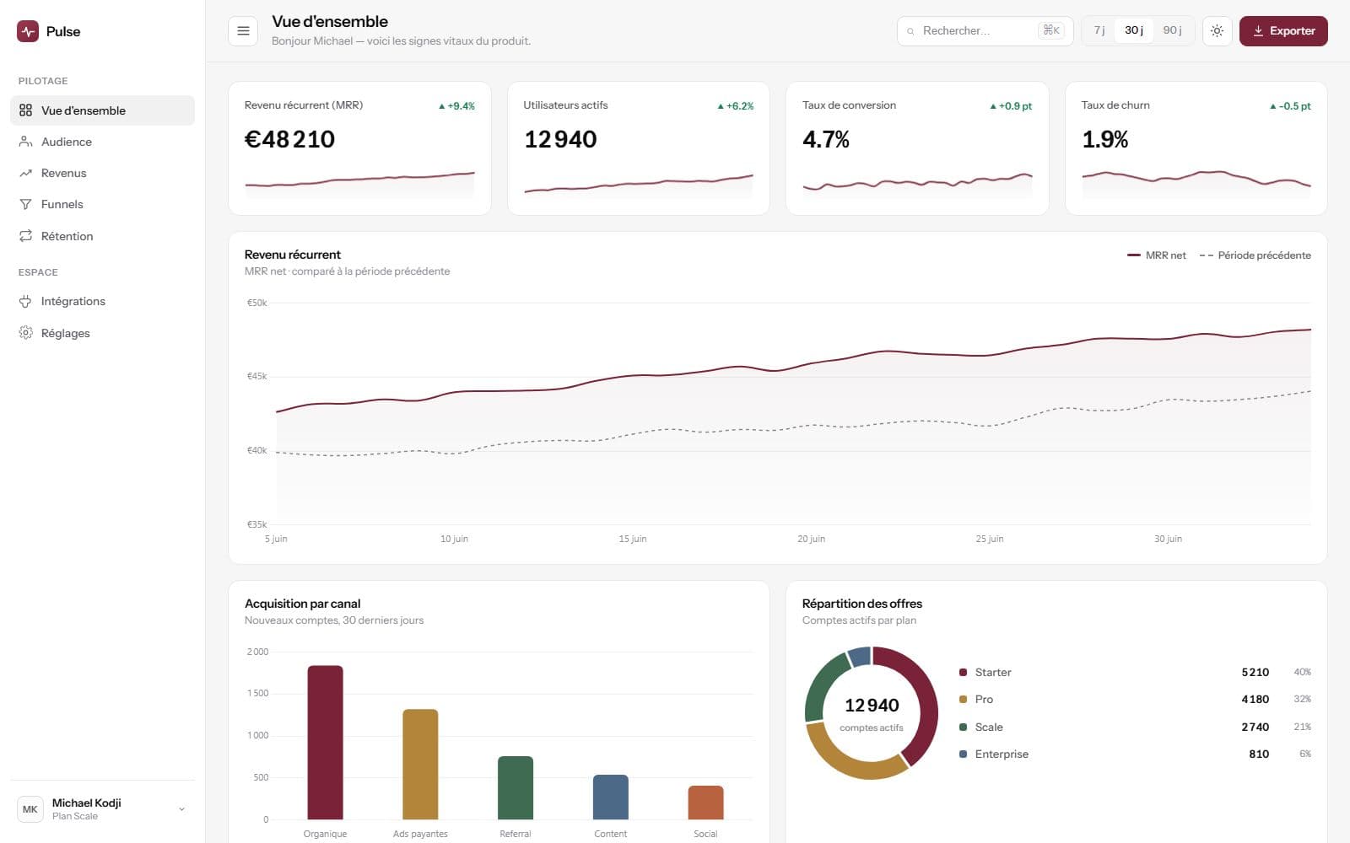Toggle the sidebar with the hamburger button
Viewport: 1350px width, 843px height.
[x=243, y=31]
